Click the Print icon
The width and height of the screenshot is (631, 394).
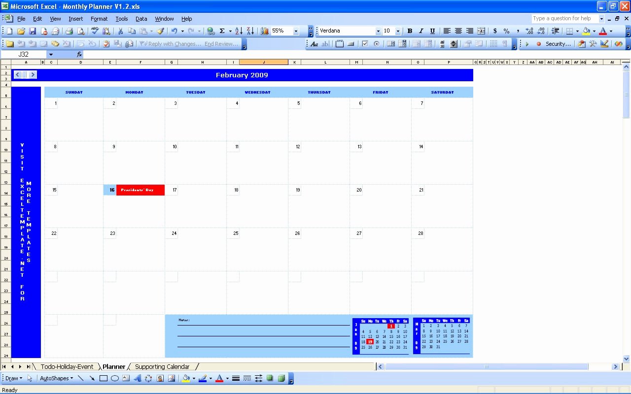pos(70,31)
